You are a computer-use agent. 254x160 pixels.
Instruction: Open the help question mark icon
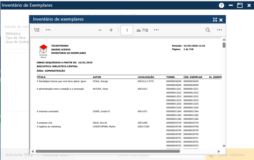221,5
